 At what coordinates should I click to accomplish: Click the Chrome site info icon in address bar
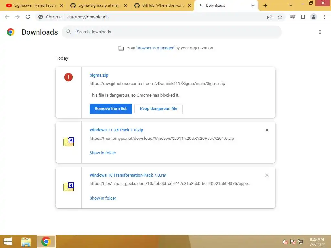(41, 17)
